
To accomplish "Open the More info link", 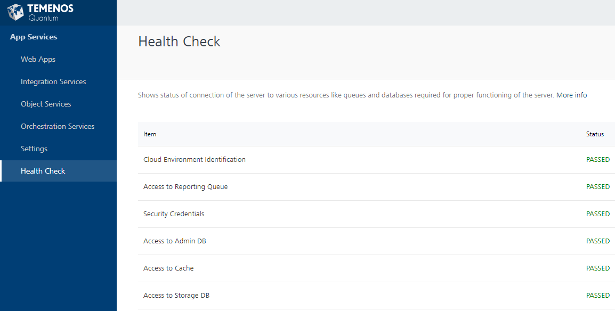I will coord(571,95).
